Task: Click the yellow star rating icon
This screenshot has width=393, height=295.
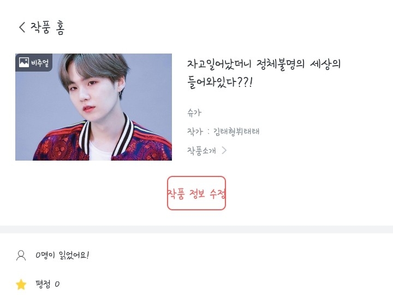Action: (x=21, y=284)
